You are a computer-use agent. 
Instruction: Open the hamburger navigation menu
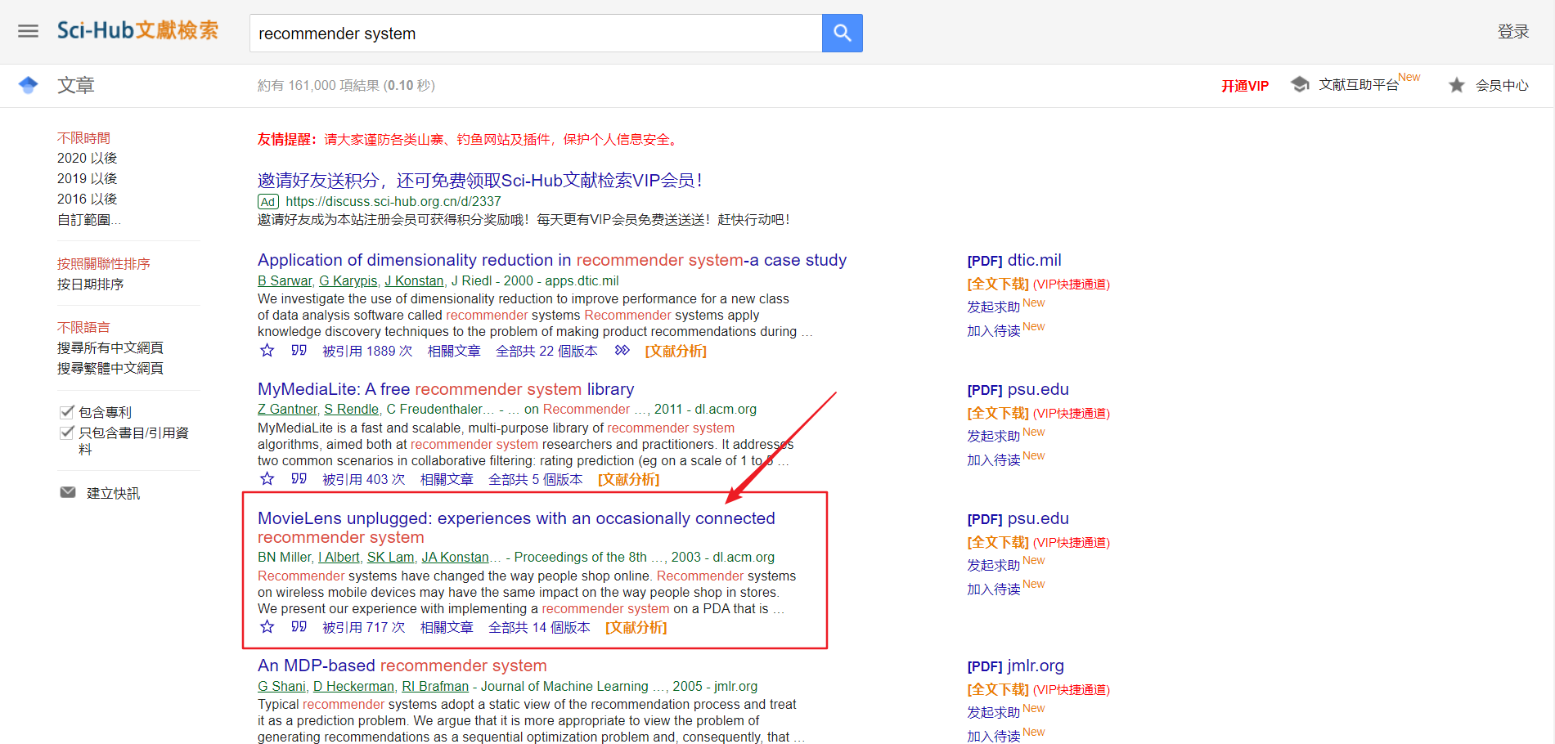pyautogui.click(x=27, y=31)
